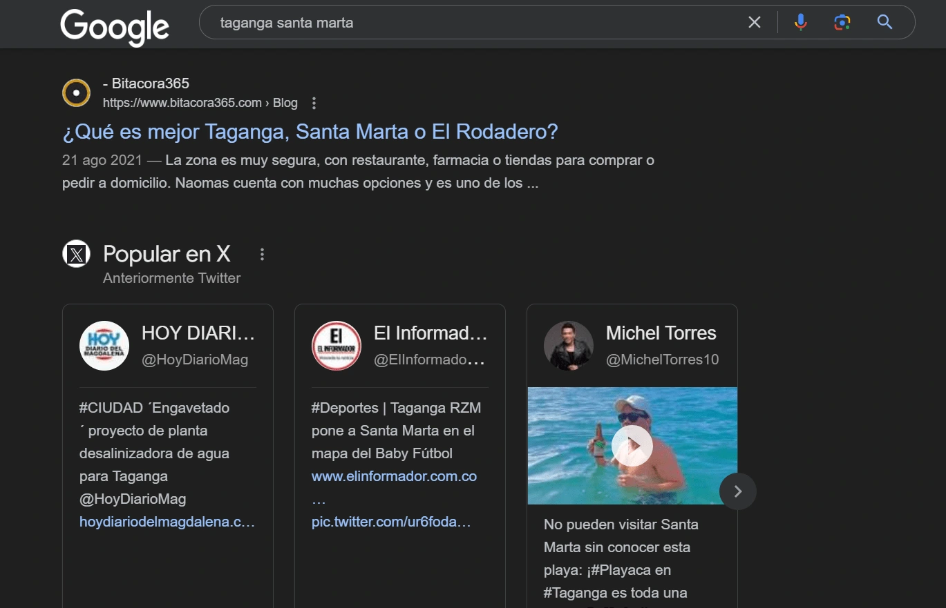Click the X logo beside Popular en X

click(77, 255)
